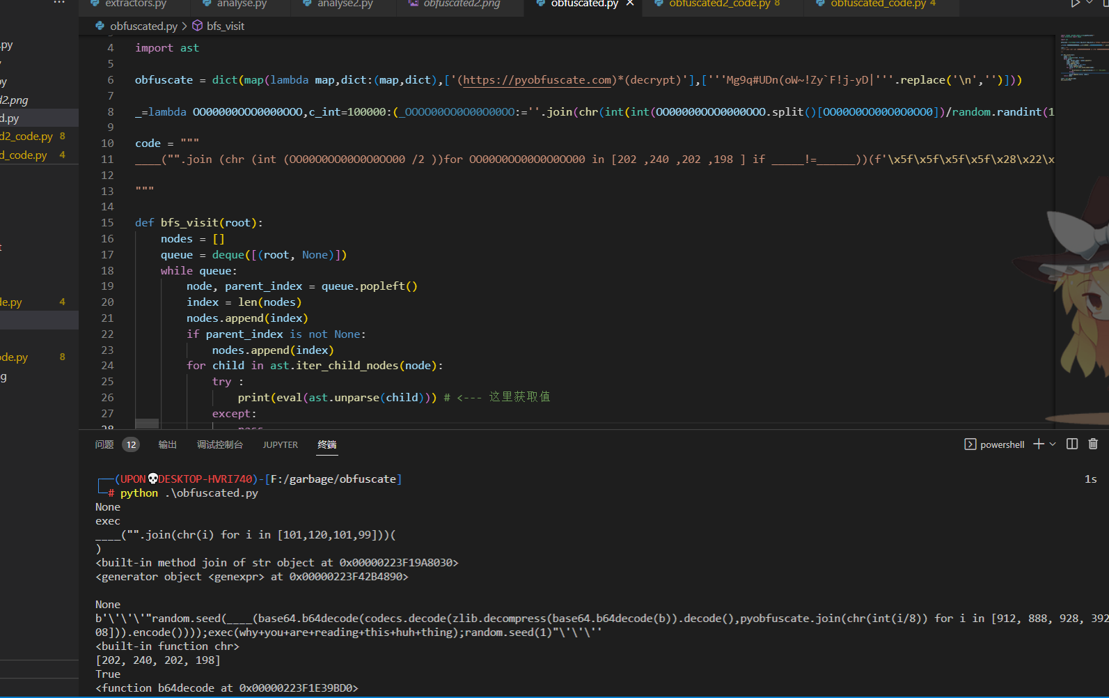This screenshot has height=698, width=1109.
Task: Split the terminal panel
Action: pyautogui.click(x=1072, y=444)
